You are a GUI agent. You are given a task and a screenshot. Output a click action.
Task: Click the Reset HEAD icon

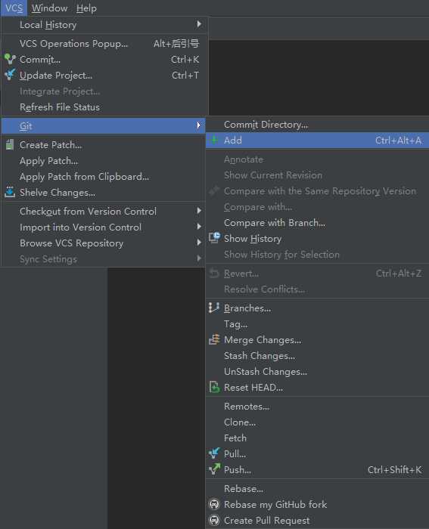(214, 387)
